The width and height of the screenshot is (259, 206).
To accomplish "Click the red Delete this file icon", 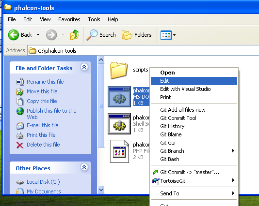I will click(x=20, y=145).
